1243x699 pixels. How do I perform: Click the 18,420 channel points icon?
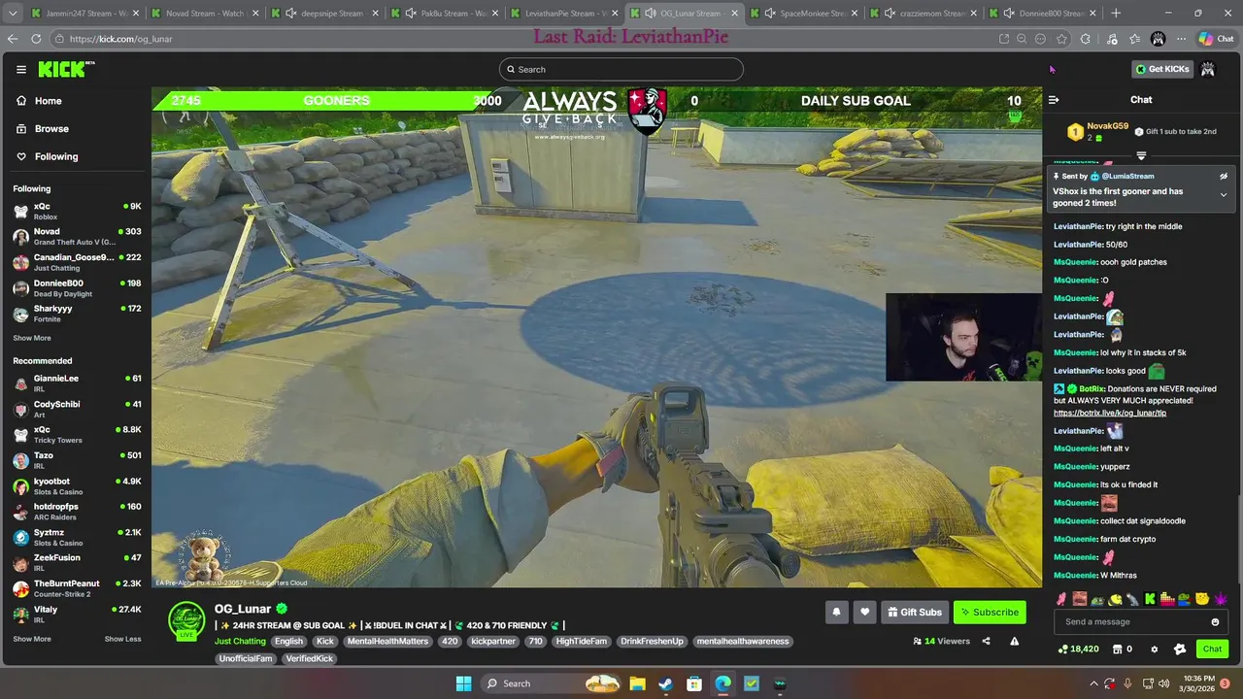point(1063,649)
